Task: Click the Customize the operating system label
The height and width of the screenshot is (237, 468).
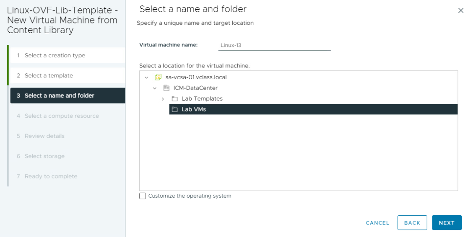Action: tap(190, 196)
